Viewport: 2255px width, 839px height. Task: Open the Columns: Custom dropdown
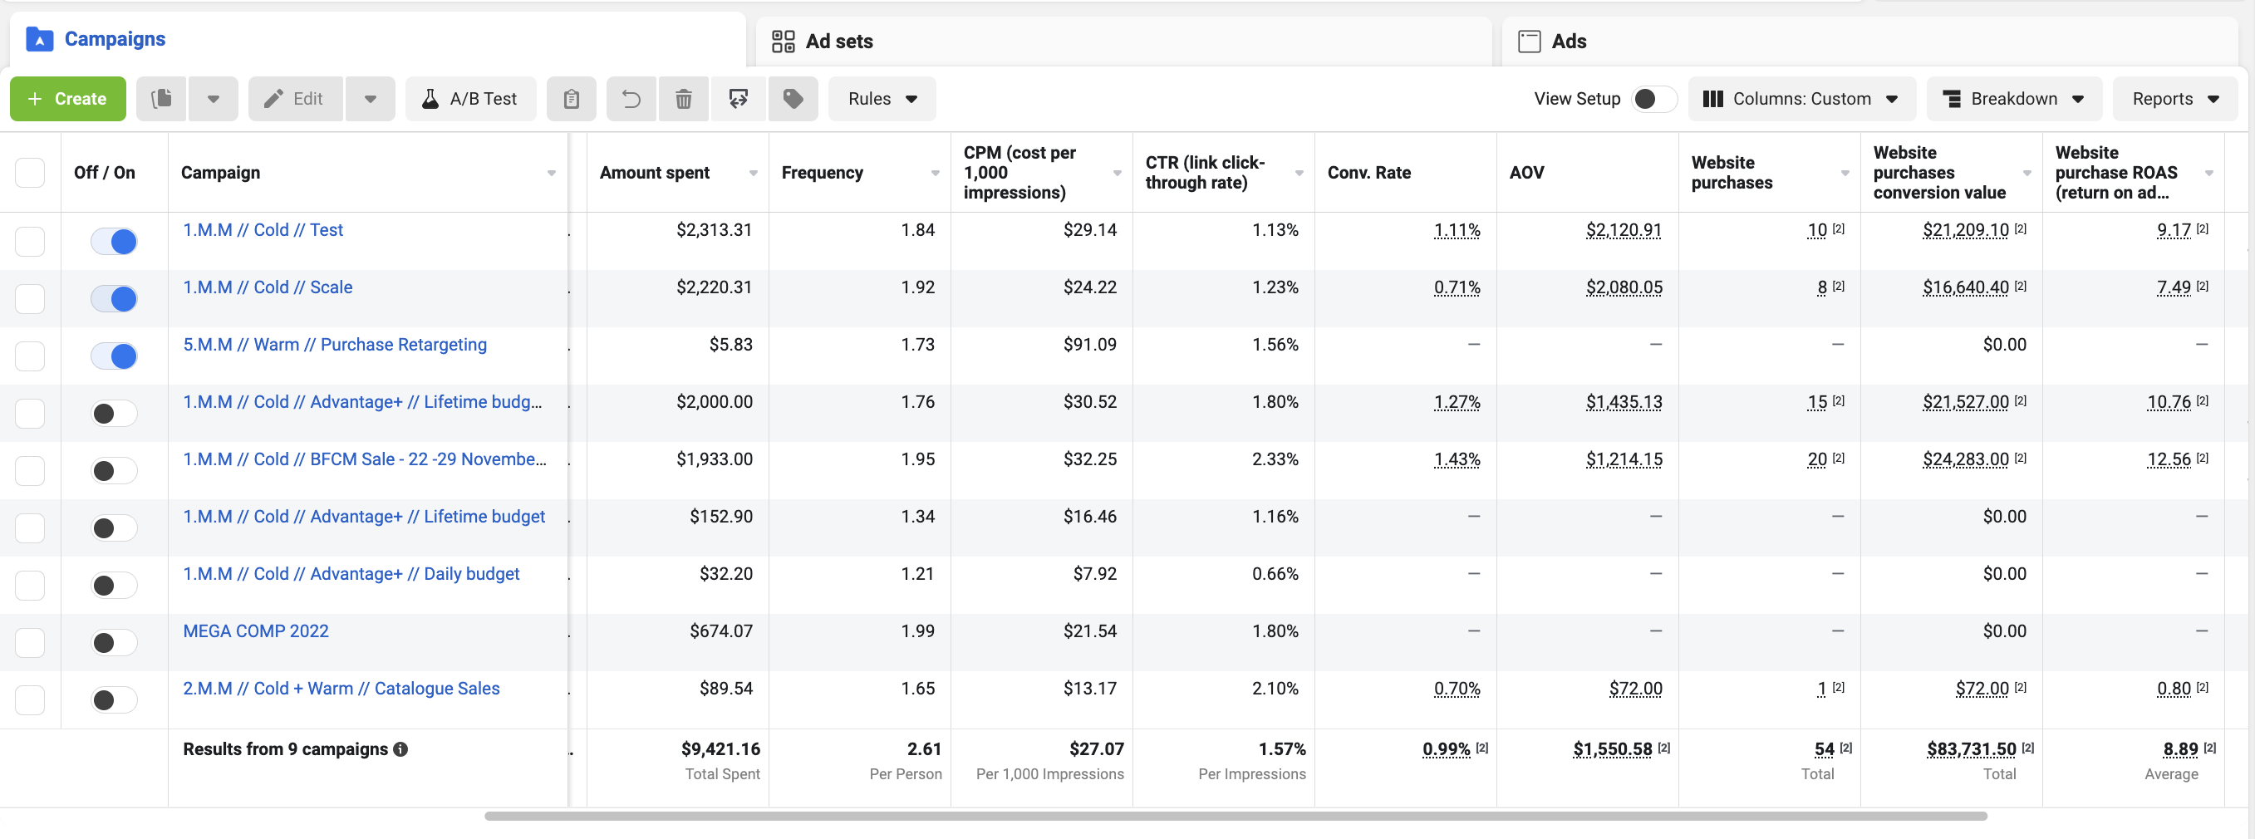coord(1801,99)
